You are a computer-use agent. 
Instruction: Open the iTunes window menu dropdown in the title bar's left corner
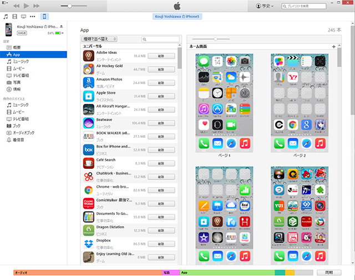click(x=5, y=3)
